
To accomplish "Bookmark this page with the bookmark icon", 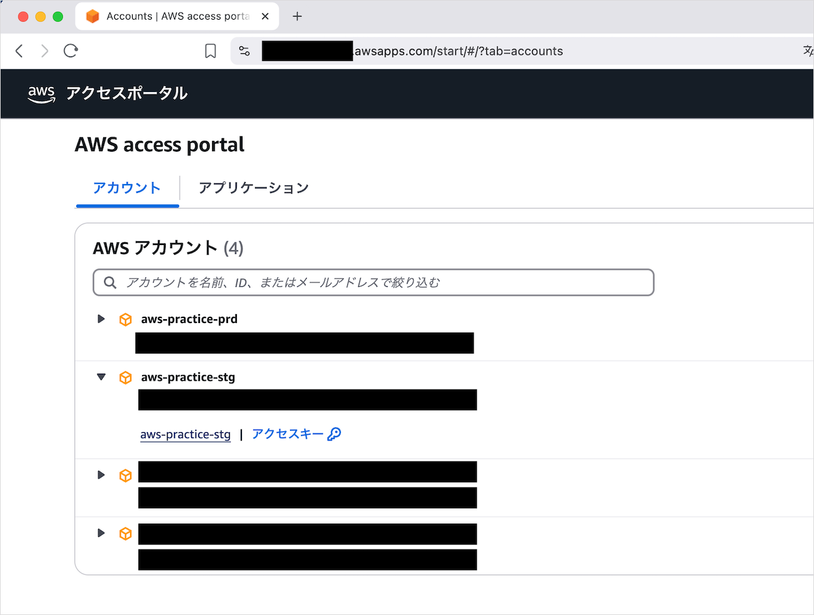I will click(x=210, y=51).
